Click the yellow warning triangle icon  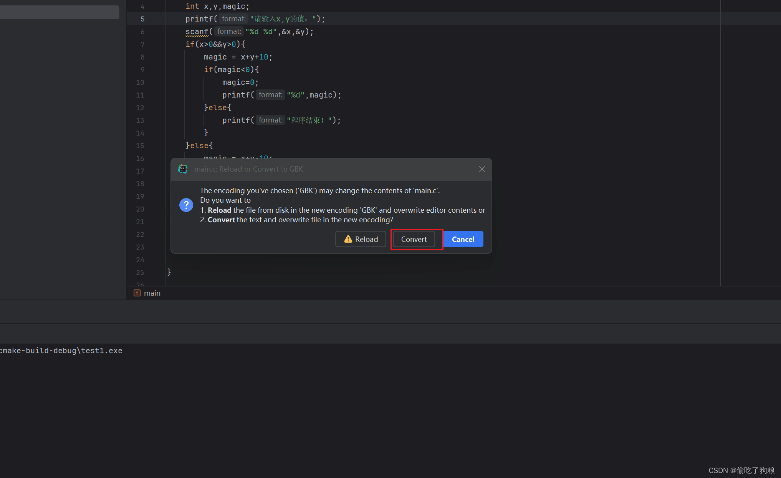pyautogui.click(x=348, y=239)
